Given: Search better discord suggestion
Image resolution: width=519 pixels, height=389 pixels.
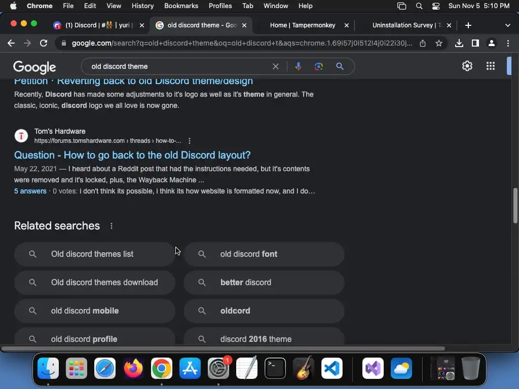Looking at the screenshot, I should click(x=264, y=283).
